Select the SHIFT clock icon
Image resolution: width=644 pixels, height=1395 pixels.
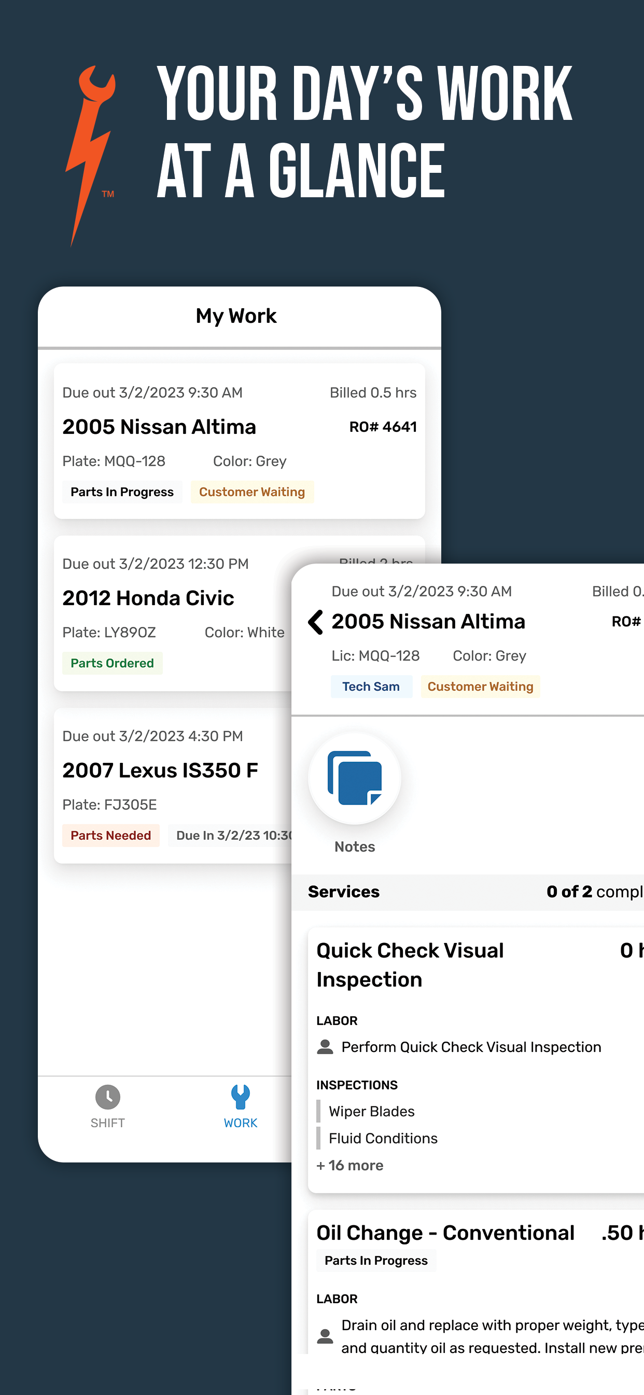tap(108, 1097)
